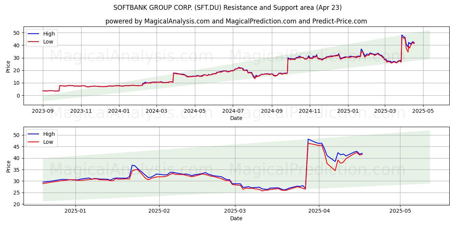Click top chart x-axis label '2025-03'

pos(385,111)
